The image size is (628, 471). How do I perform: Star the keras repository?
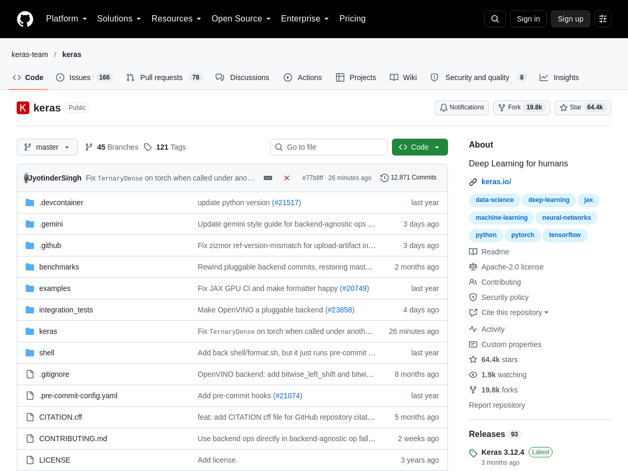point(583,107)
